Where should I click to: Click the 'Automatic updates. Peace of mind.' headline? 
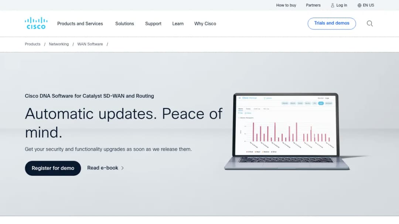(x=124, y=123)
